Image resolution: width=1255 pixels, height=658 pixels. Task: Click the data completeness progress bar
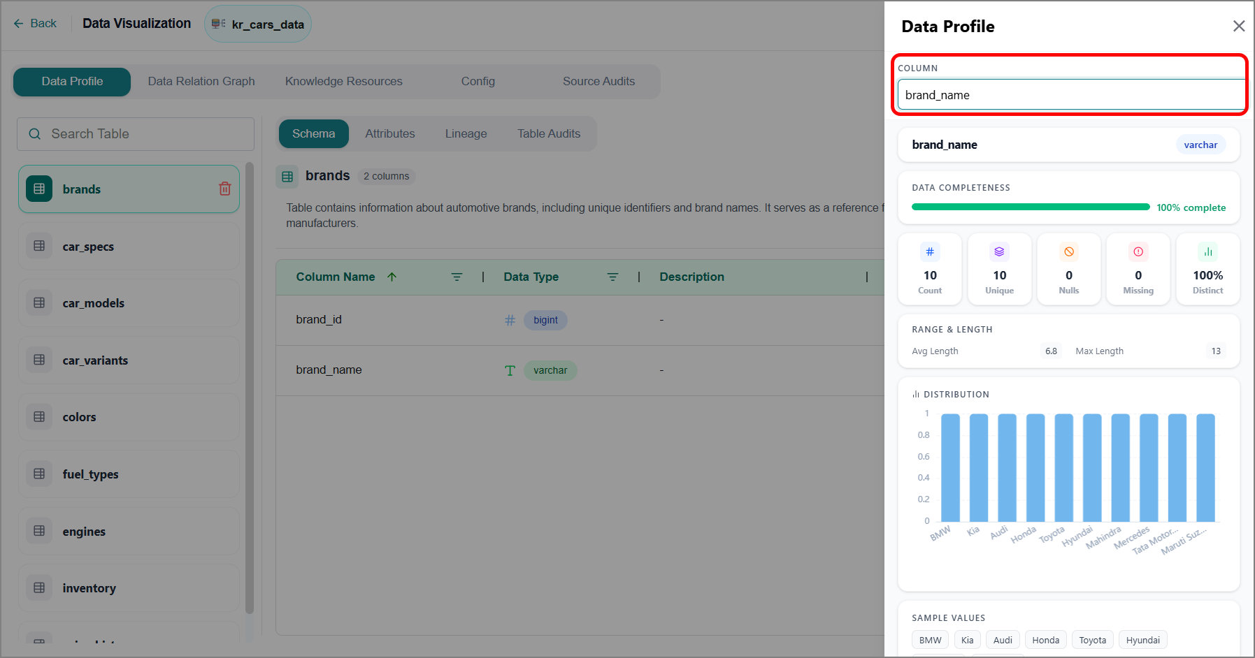click(x=1031, y=207)
